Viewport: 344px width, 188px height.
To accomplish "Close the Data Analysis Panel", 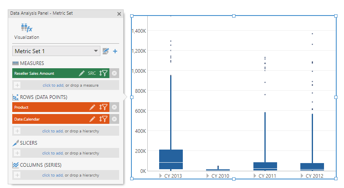I will pyautogui.click(x=119, y=14).
